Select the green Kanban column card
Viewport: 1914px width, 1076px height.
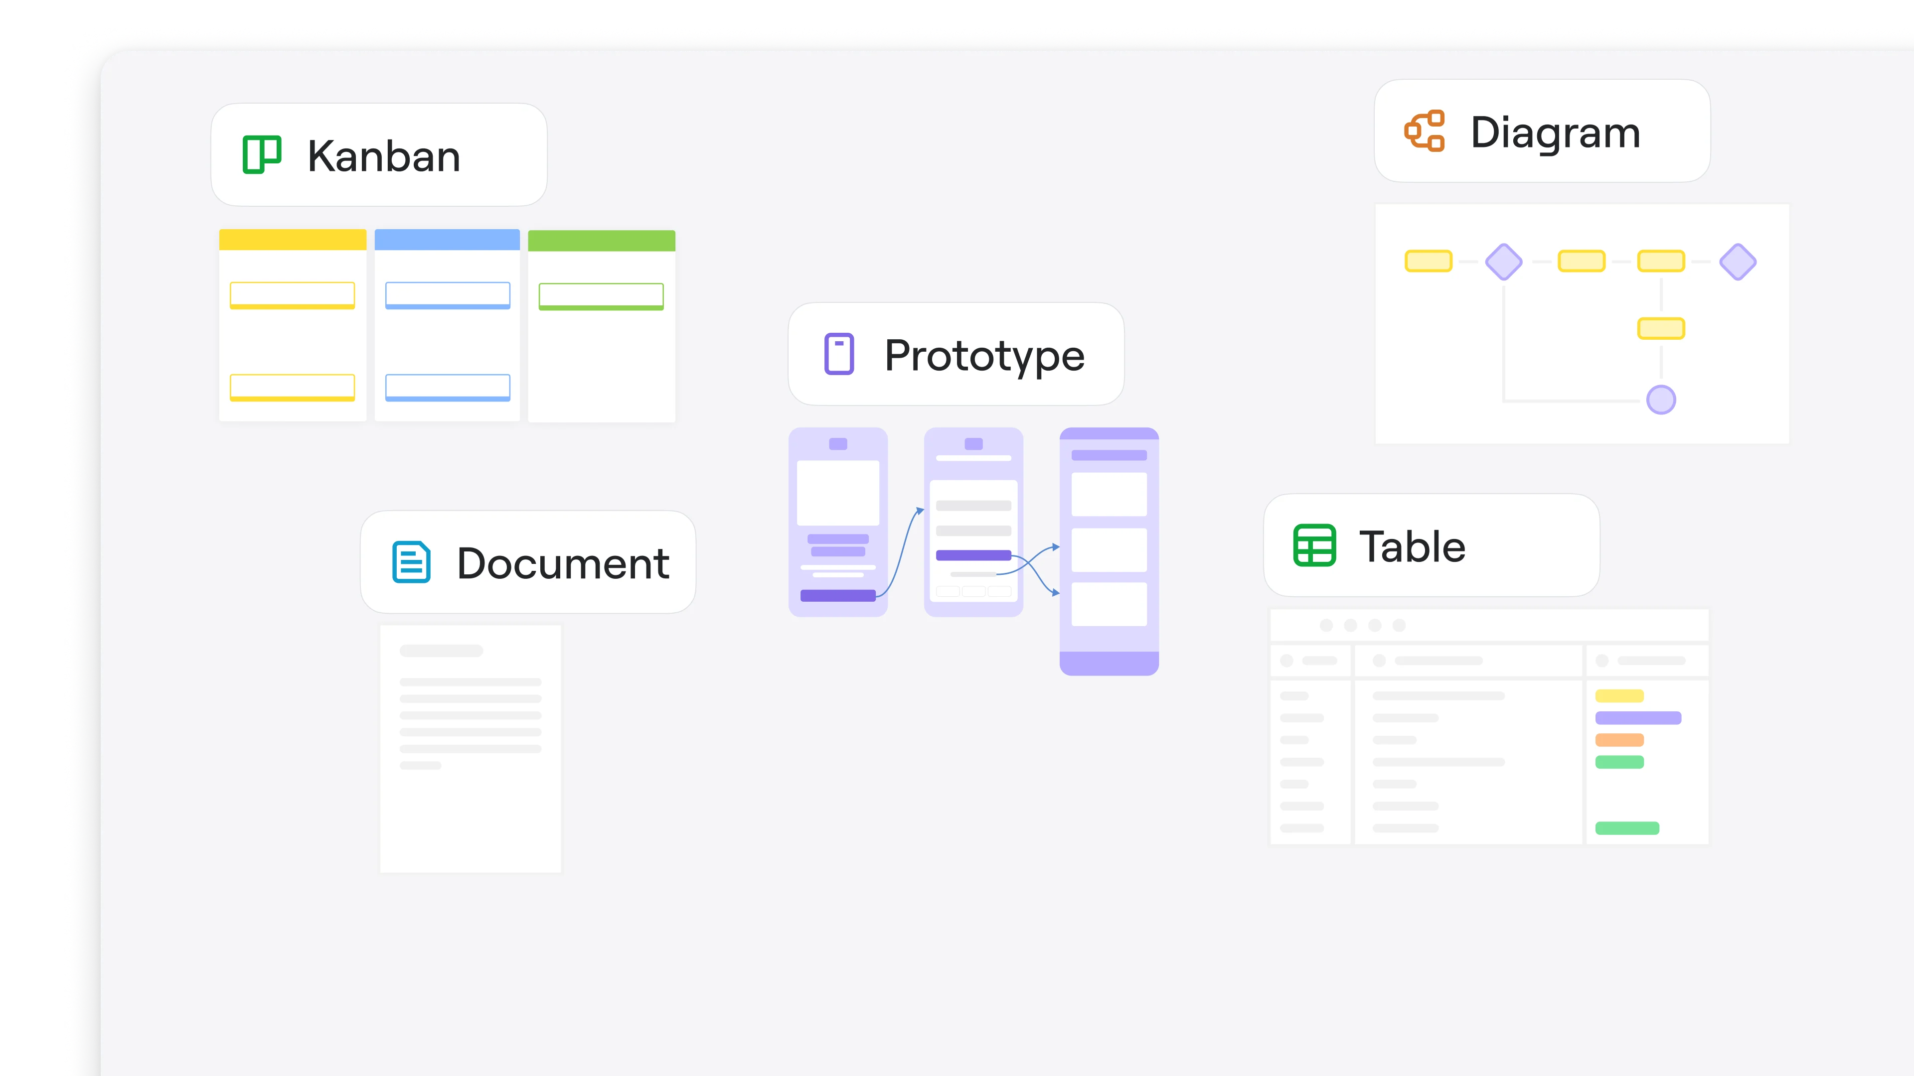pos(601,296)
